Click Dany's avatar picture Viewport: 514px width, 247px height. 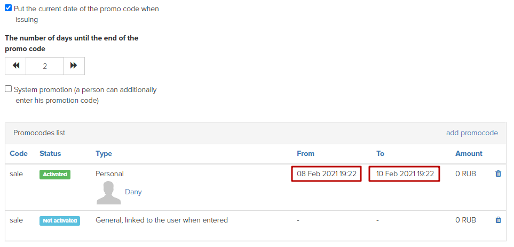click(109, 193)
